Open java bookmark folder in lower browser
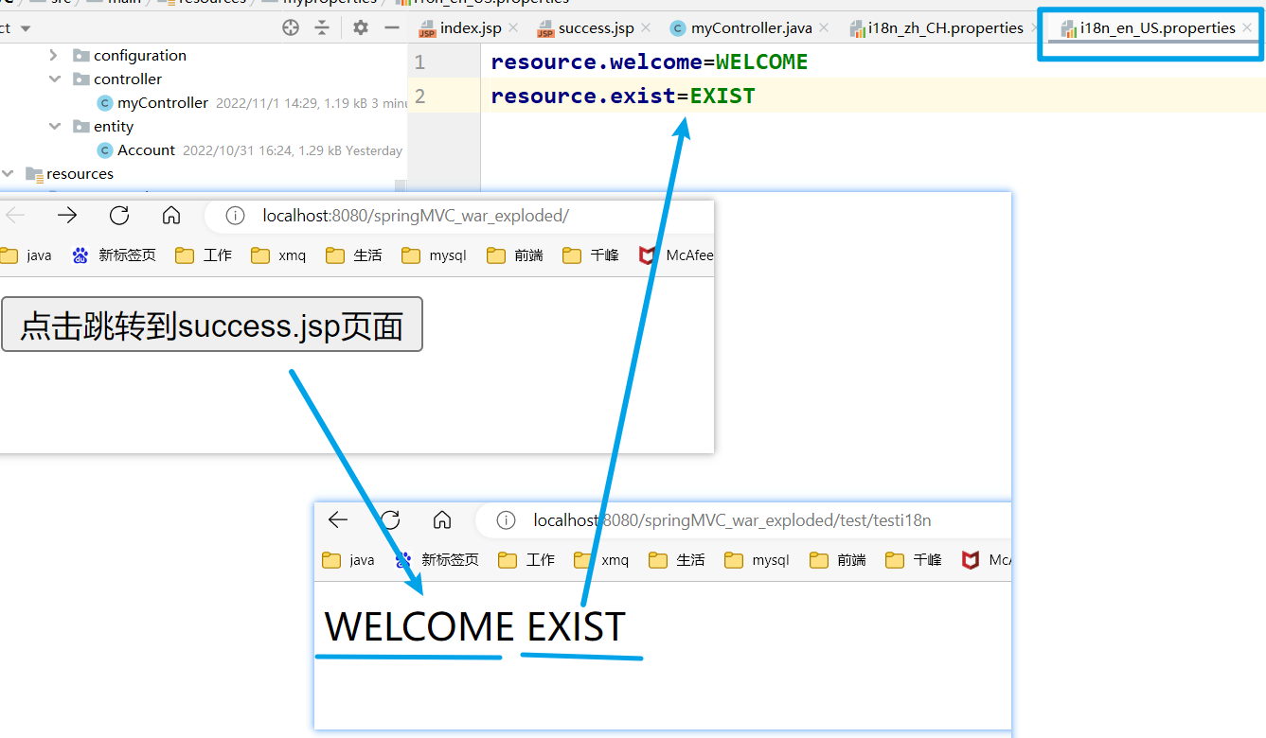 point(348,560)
